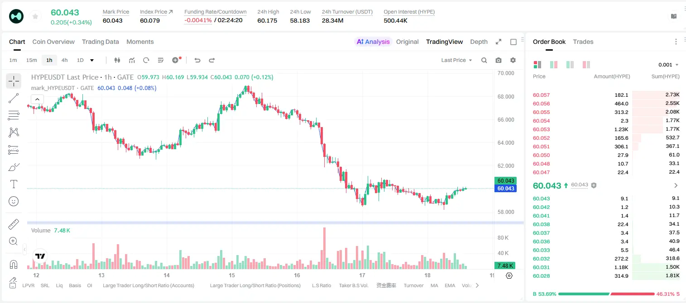Activate the magnet snap mode icon
The image size is (686, 303).
14,264
